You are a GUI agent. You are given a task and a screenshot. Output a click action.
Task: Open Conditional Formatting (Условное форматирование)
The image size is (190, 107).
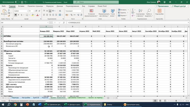click(91, 13)
